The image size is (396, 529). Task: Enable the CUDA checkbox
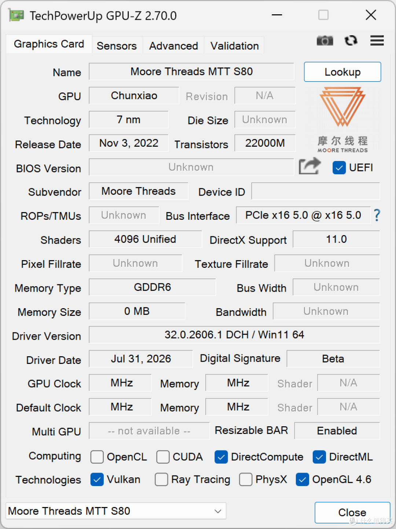(x=163, y=457)
